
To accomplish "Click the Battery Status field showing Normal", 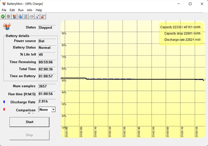I will point(47,48).
